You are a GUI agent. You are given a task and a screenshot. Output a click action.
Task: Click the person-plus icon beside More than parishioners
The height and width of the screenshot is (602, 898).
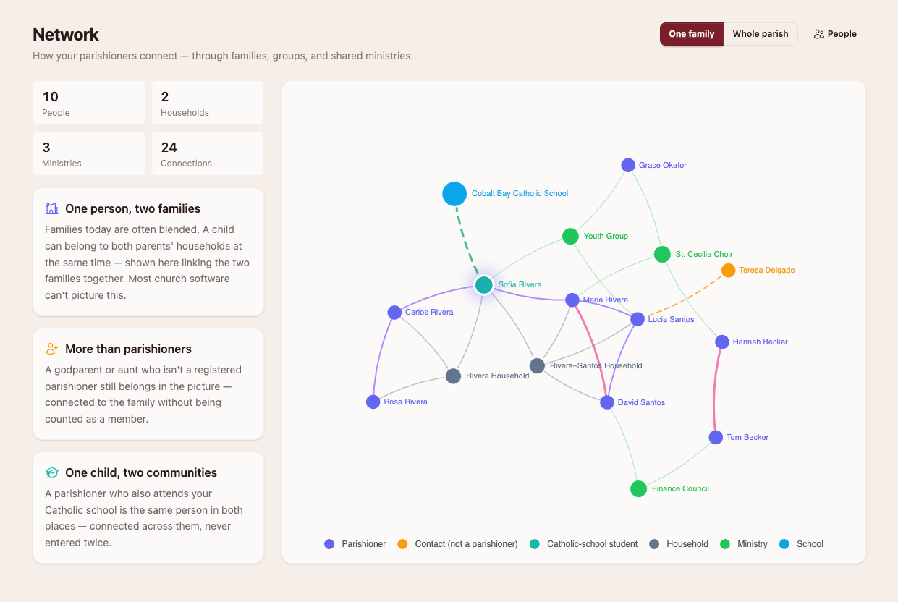click(x=52, y=349)
